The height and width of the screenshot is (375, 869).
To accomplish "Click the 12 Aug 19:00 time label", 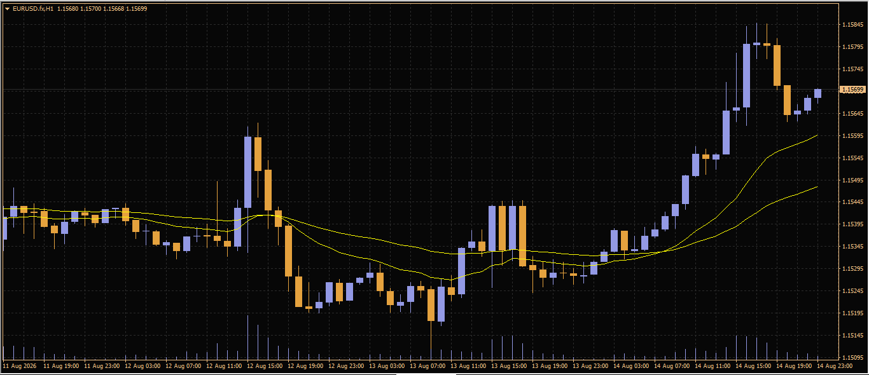I will point(305,367).
